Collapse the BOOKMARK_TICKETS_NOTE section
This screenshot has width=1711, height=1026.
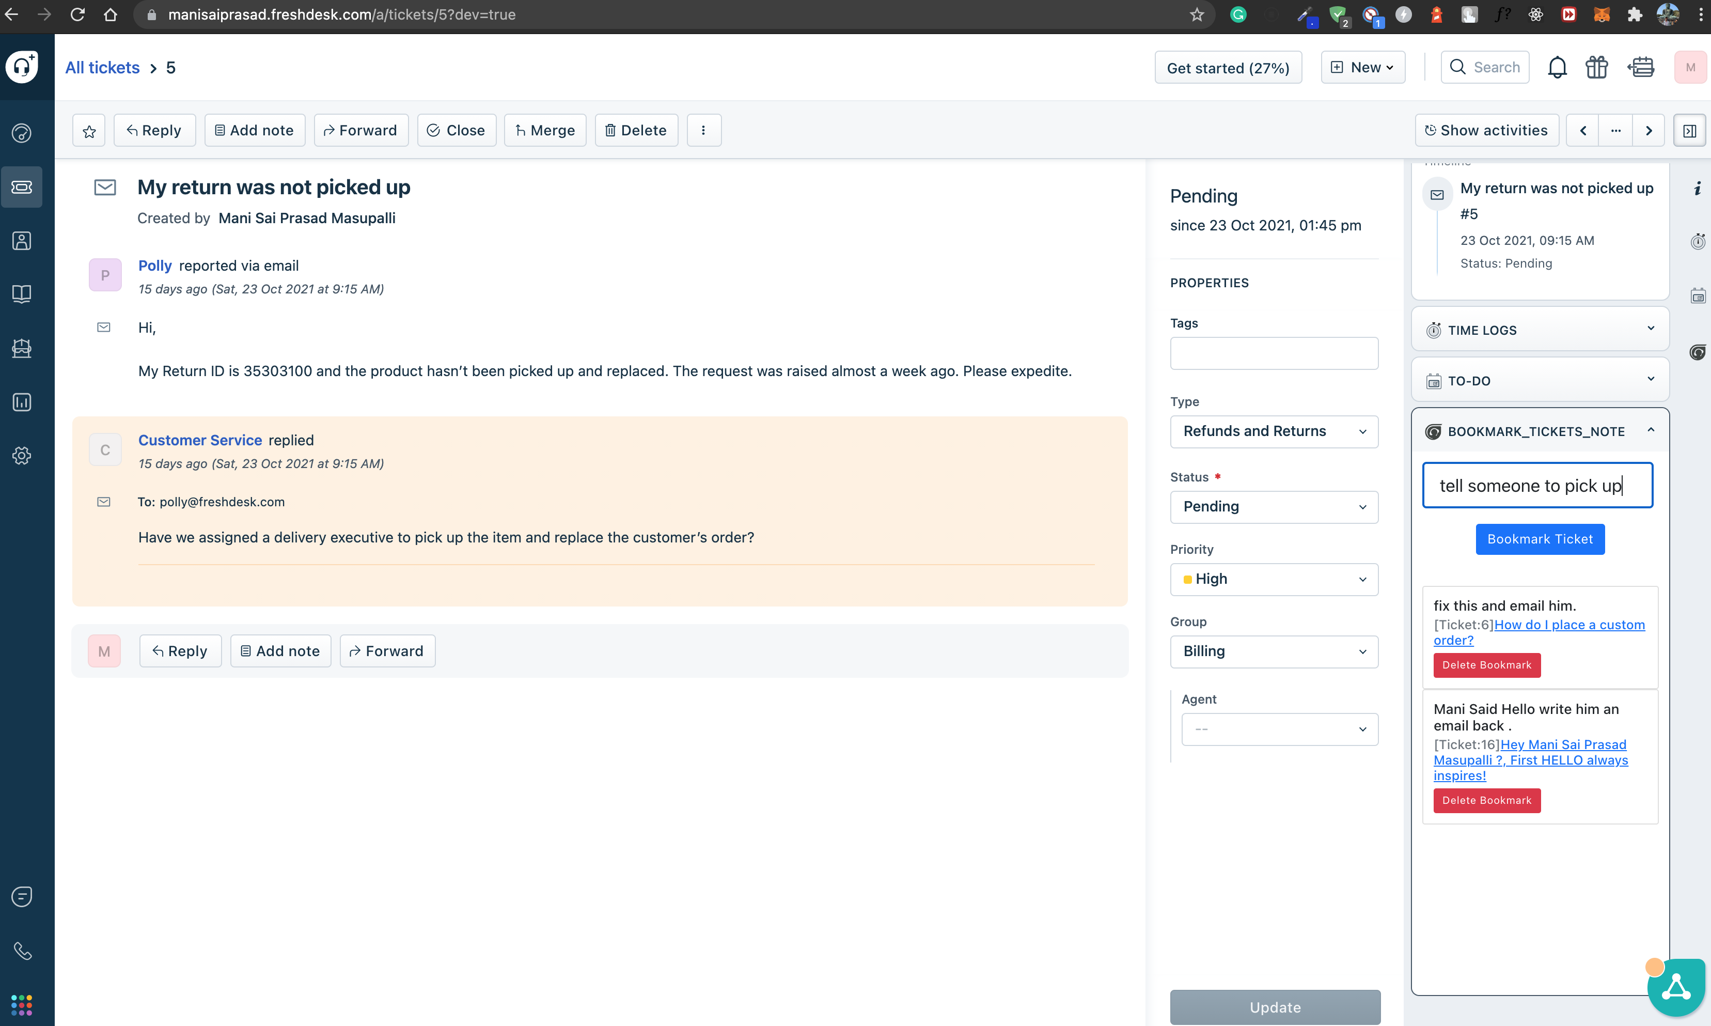pyautogui.click(x=1650, y=431)
